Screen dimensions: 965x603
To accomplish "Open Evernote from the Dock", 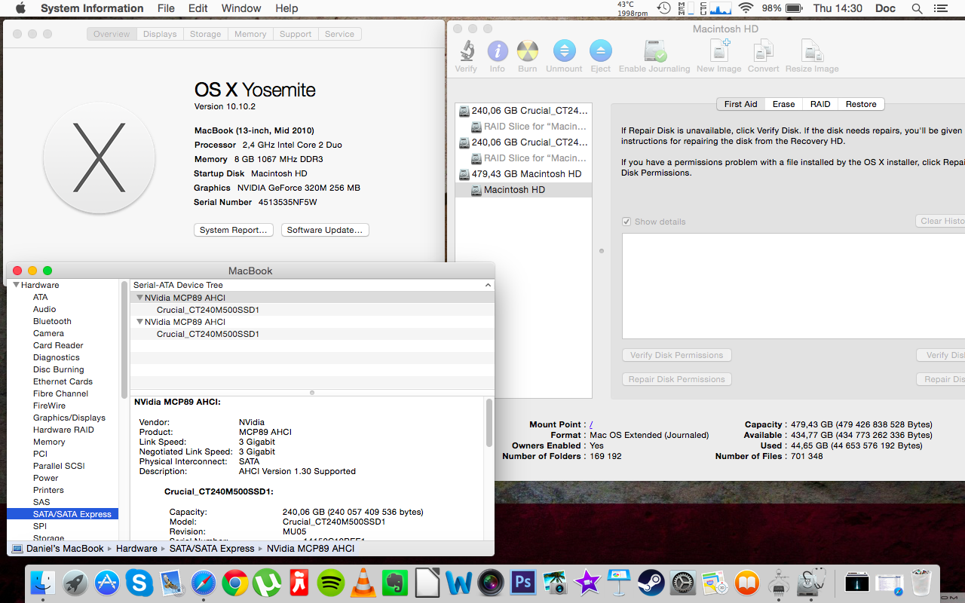I will (395, 582).
